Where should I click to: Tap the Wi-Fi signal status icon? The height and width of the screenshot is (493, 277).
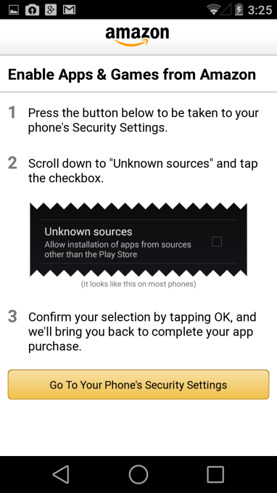(213, 9)
